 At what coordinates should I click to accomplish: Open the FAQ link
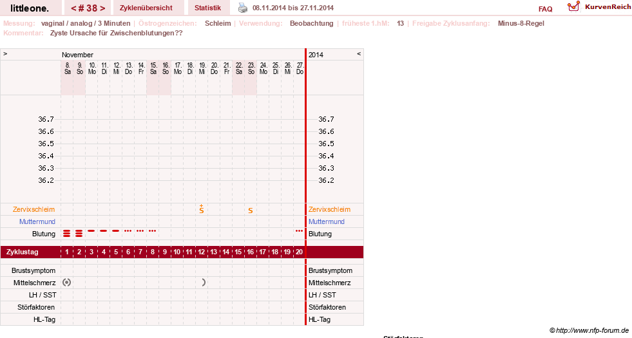[x=545, y=9]
